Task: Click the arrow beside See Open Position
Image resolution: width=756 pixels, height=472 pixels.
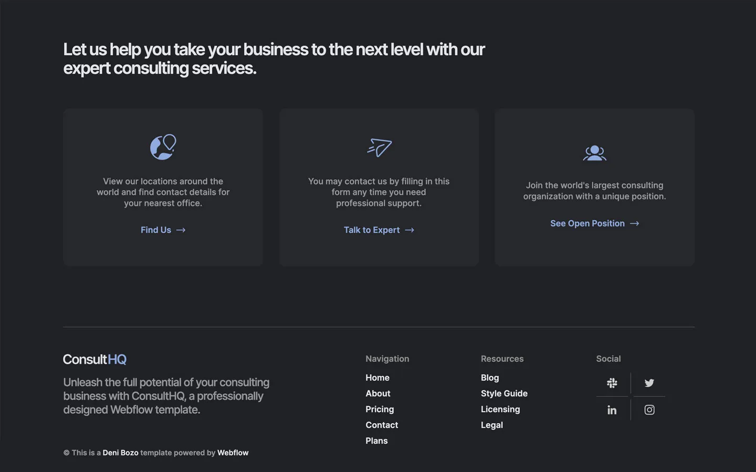Action: (x=635, y=223)
